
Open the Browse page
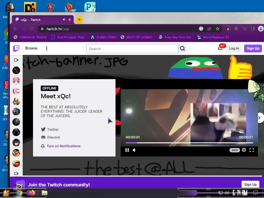pos(31,48)
